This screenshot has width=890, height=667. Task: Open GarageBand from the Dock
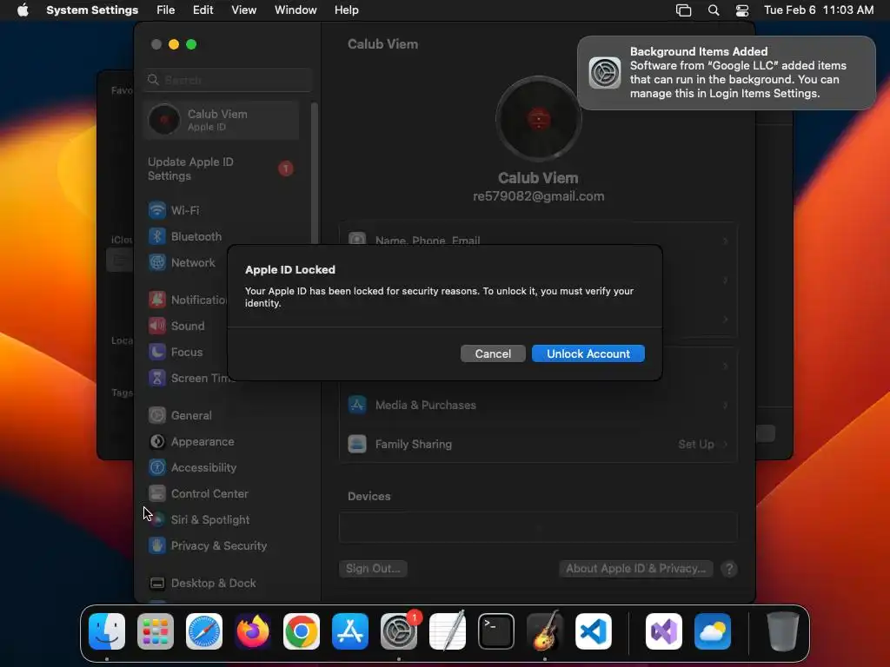[x=545, y=631]
